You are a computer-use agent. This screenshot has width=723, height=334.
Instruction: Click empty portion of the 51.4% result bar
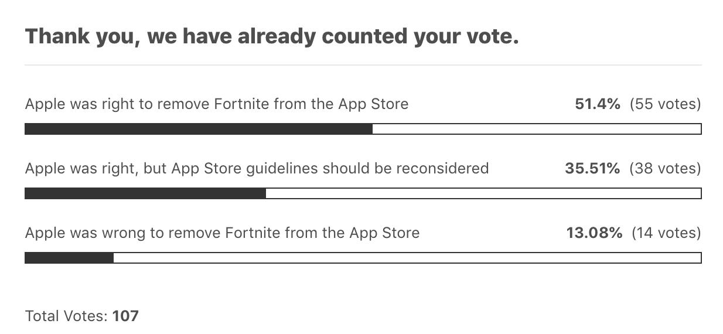pyautogui.click(x=537, y=129)
